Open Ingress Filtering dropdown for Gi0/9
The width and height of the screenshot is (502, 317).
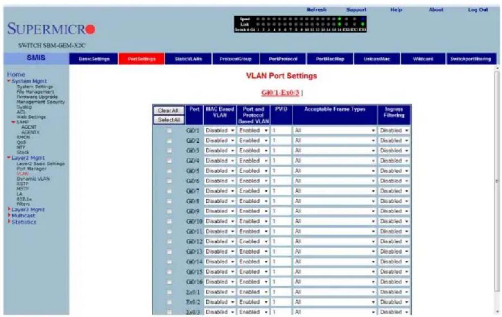click(394, 211)
